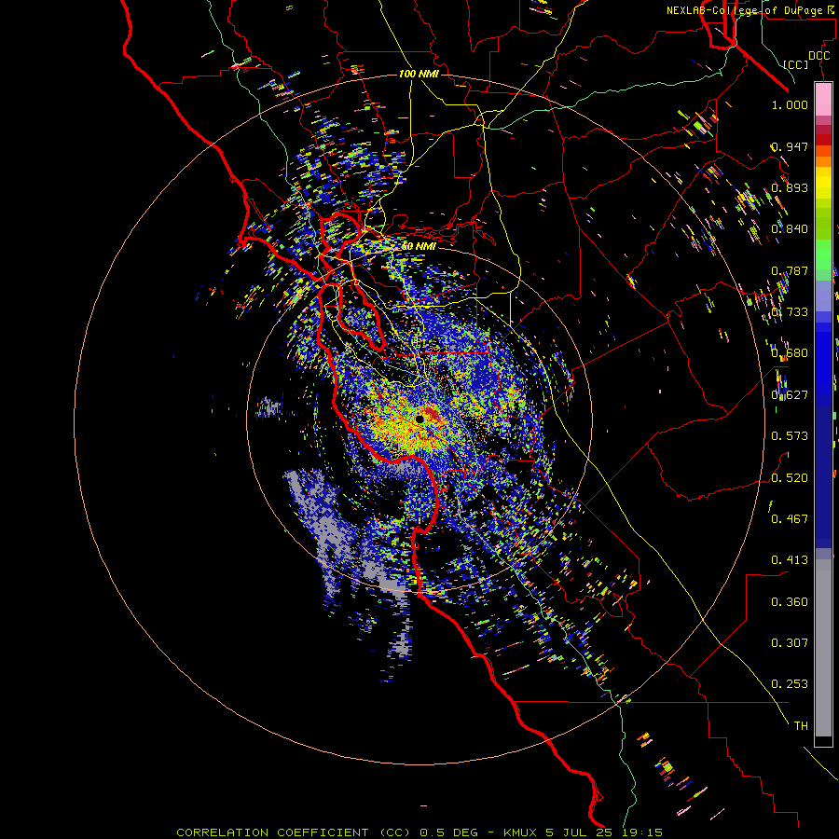Click the Correlation Coefficient caption at the bottom
Screen dimensions: 839x839
419,832
